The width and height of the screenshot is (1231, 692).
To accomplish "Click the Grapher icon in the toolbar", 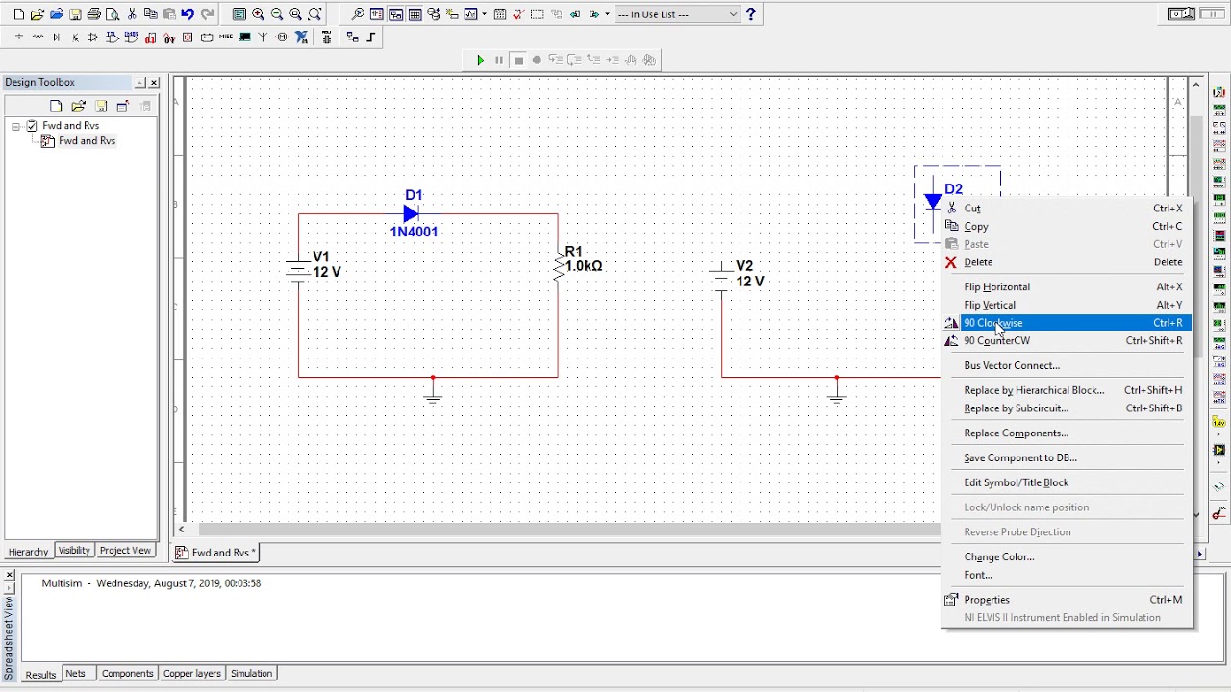I will click(x=471, y=14).
